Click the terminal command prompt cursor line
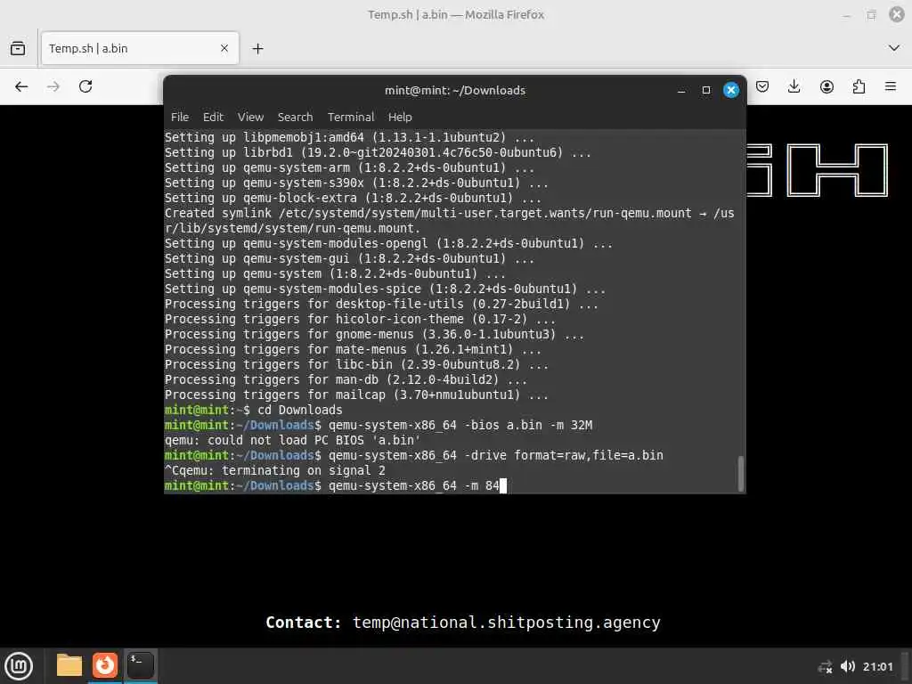 (x=336, y=485)
